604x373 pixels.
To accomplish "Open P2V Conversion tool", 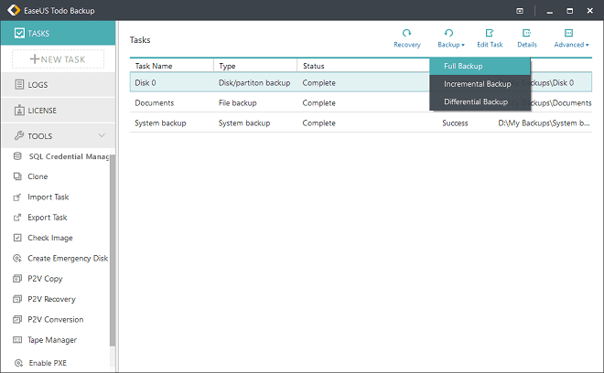I will [x=56, y=319].
